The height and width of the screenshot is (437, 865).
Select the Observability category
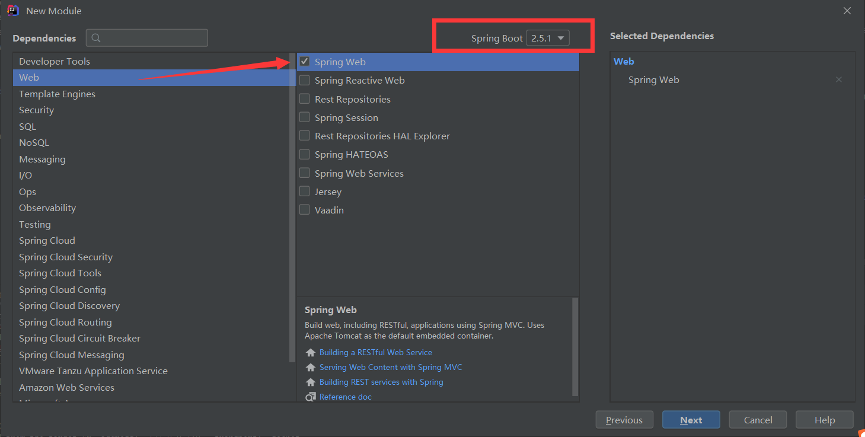(x=151, y=208)
